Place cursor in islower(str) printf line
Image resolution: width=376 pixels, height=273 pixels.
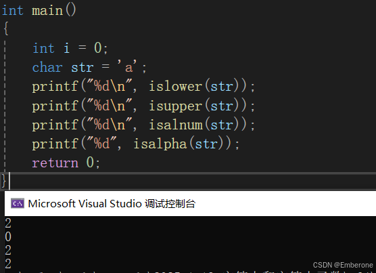[143, 86]
